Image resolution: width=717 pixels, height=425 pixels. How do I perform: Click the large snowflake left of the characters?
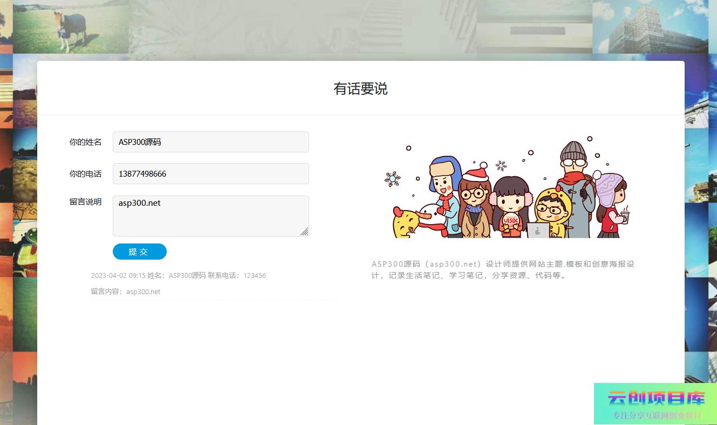392,179
